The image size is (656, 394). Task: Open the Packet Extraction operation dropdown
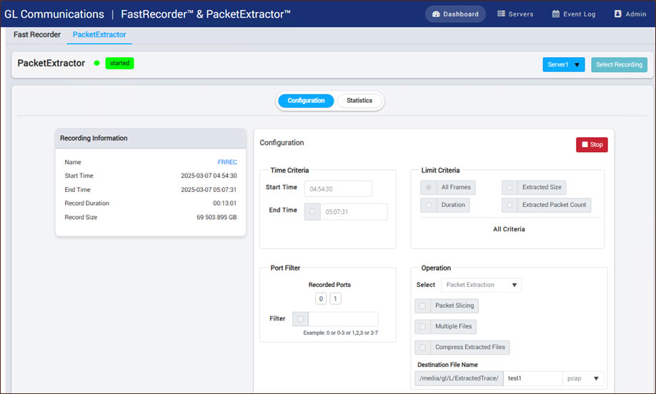[482, 285]
